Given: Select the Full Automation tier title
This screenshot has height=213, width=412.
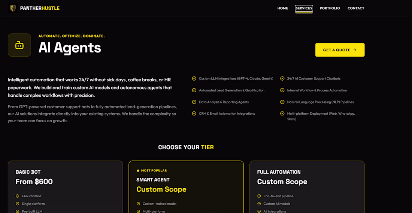Looking at the screenshot, I should [279, 172].
